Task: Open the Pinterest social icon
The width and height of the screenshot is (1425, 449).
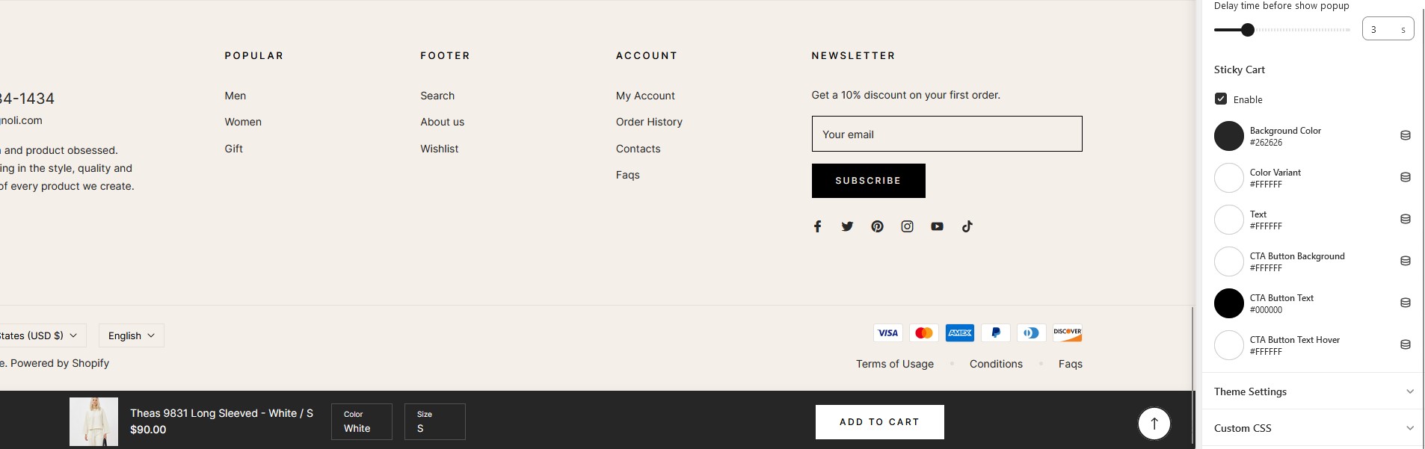Action: pyautogui.click(x=877, y=226)
